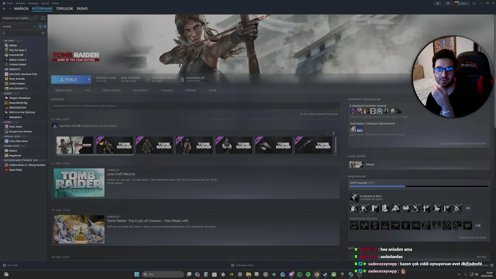Show the +8 more earned achievements
Image resolution: width=496 pixels, height=279 pixels.
click(x=467, y=208)
